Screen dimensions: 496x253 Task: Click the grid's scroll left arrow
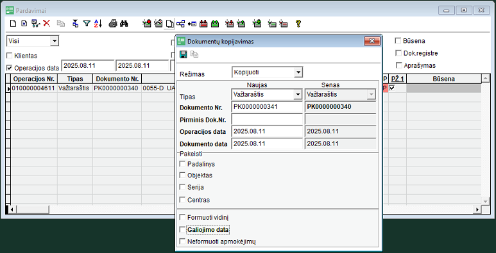tap(12, 209)
